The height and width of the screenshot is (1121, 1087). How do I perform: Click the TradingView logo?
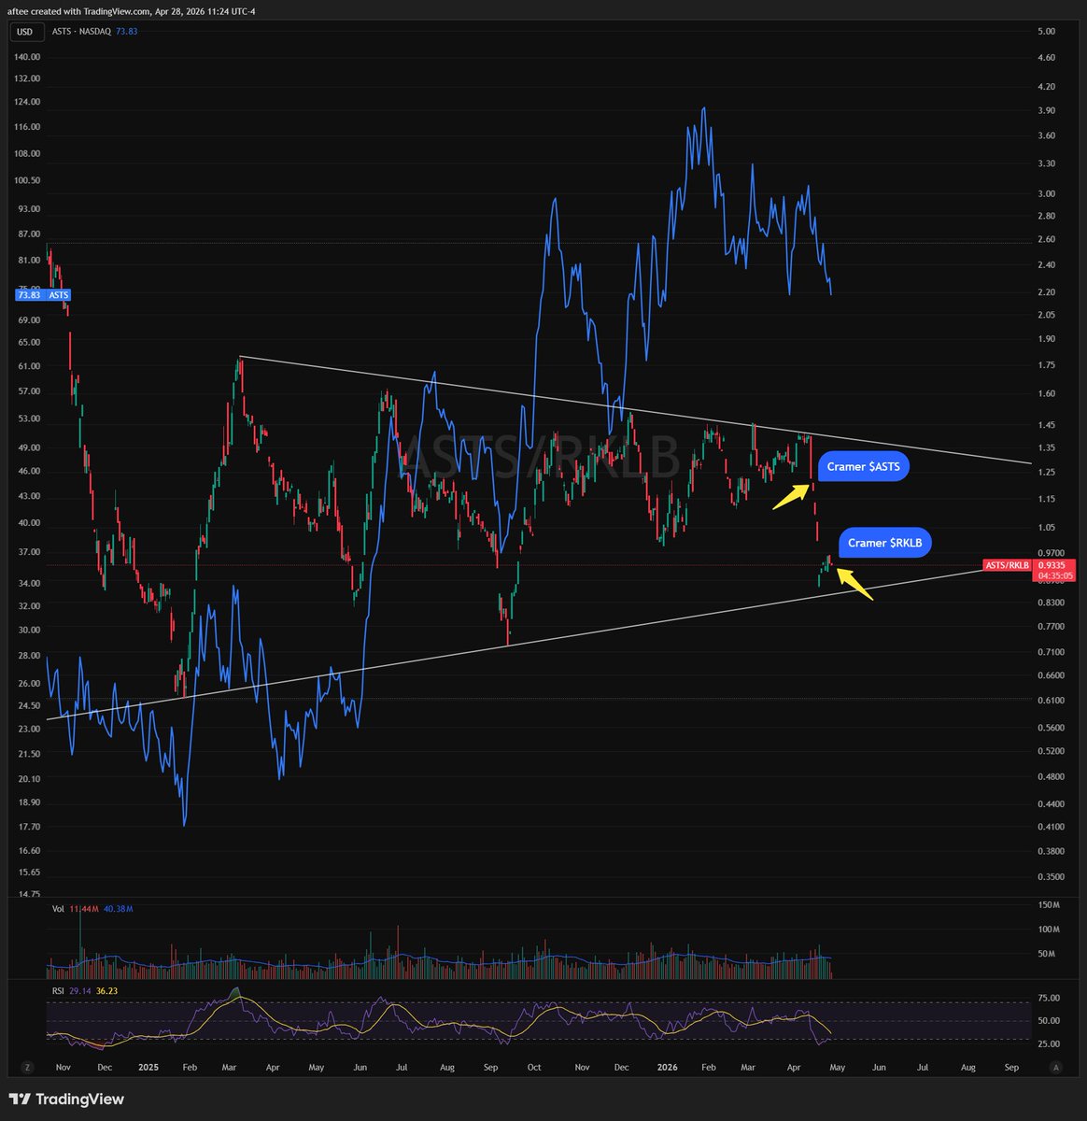67,1100
